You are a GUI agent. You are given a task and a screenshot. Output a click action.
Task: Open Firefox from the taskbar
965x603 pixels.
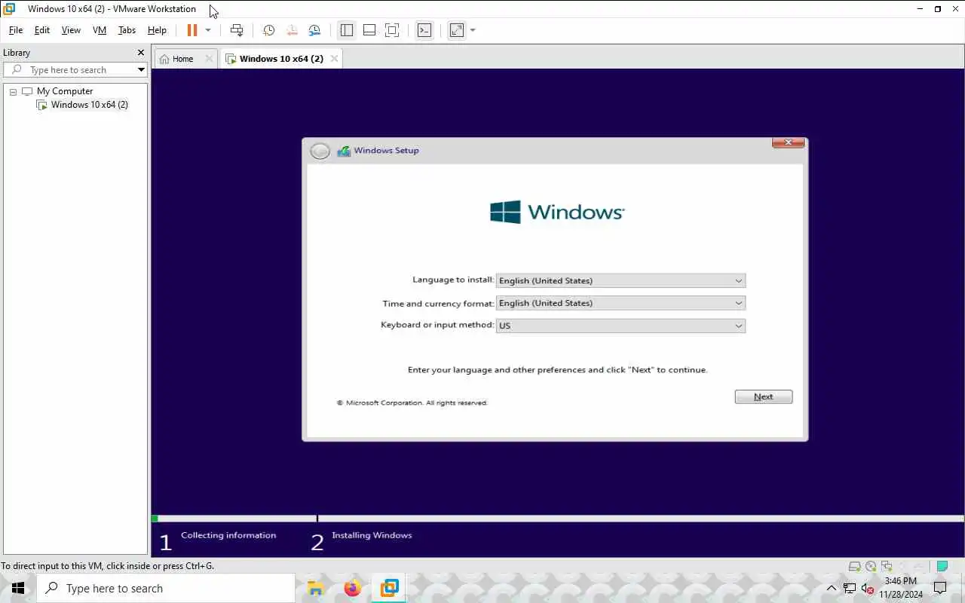(x=352, y=588)
